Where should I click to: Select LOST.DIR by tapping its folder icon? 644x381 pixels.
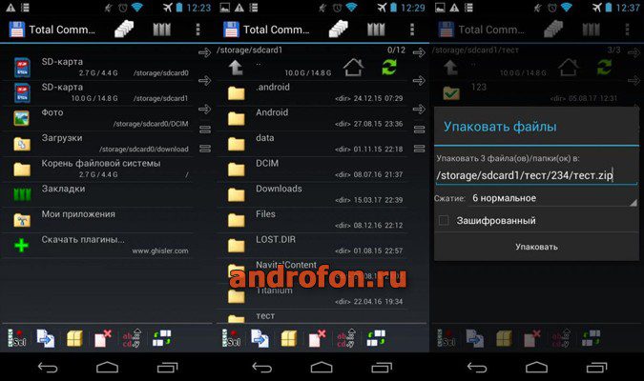click(237, 245)
